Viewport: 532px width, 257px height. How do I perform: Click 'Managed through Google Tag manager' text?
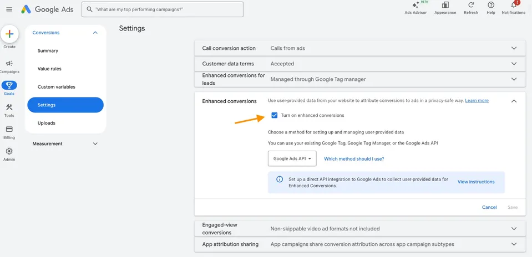coord(318,80)
